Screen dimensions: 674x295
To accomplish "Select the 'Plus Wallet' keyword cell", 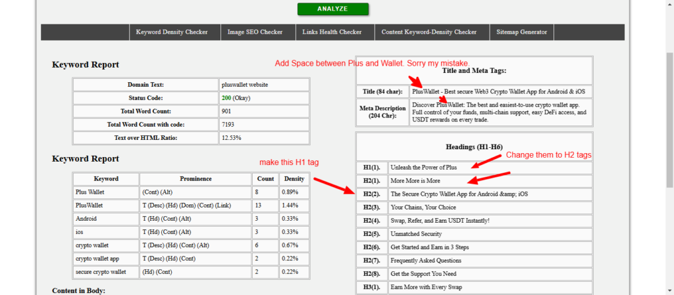I will pyautogui.click(x=106, y=192).
